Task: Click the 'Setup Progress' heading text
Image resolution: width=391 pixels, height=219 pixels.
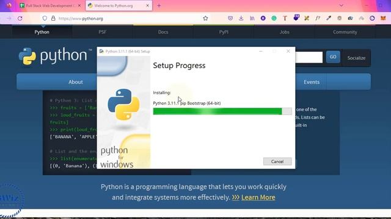Action: pyautogui.click(x=179, y=66)
